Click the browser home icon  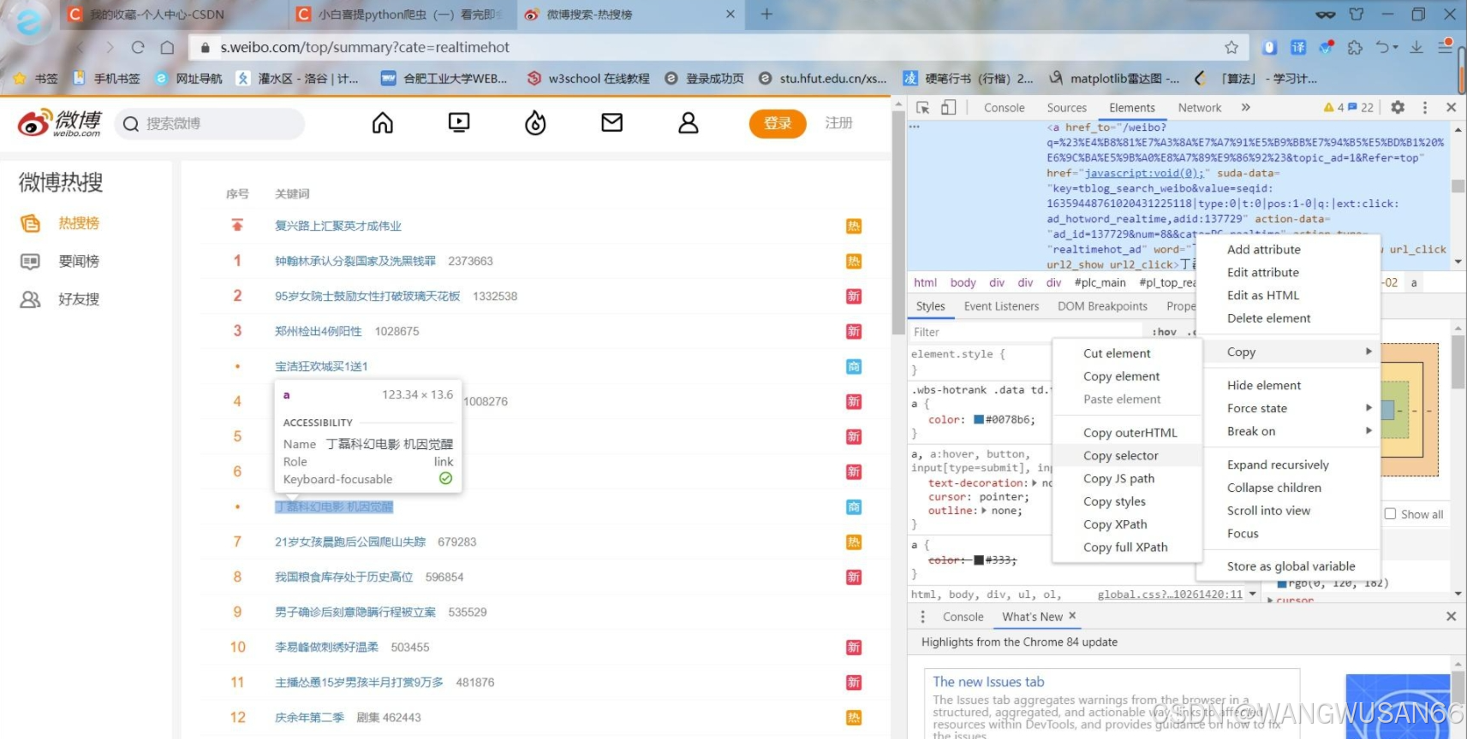[167, 48]
